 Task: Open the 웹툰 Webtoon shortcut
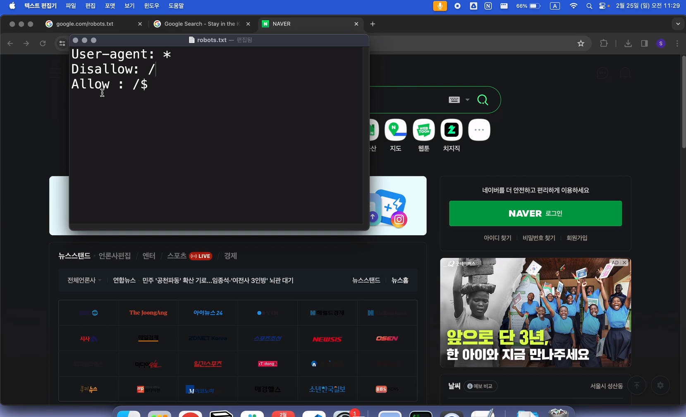click(x=424, y=136)
